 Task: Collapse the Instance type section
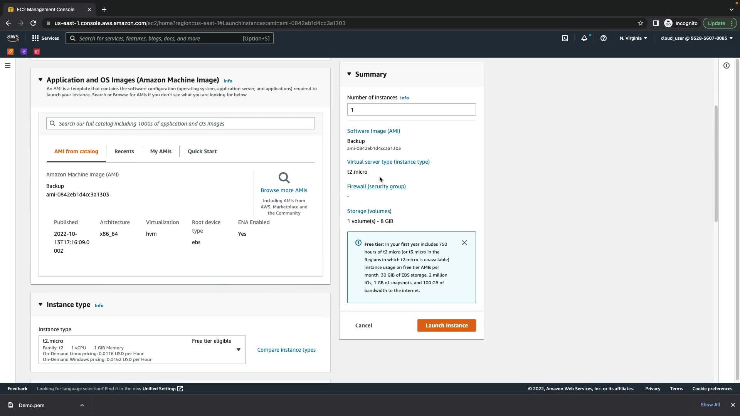[x=40, y=304]
